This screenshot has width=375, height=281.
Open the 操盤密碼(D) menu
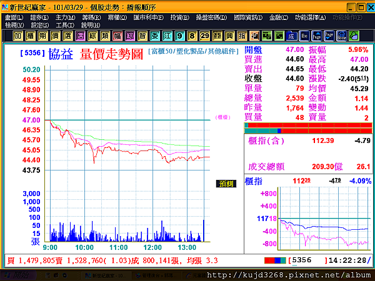[211, 17]
